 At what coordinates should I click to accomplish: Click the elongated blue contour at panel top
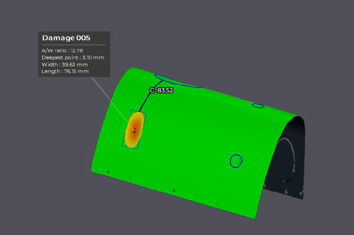point(177,81)
